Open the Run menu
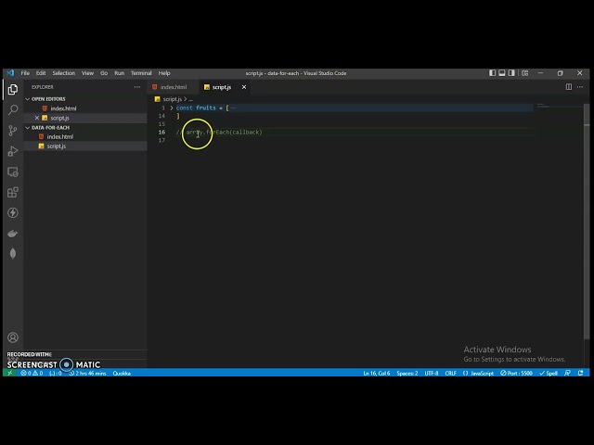This screenshot has height=445, width=594. pos(120,73)
